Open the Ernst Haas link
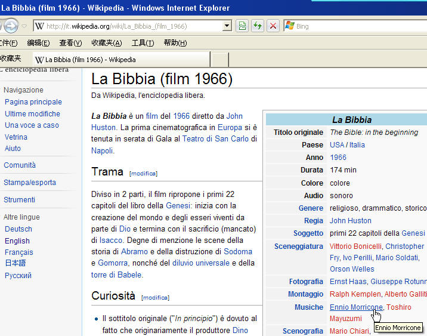The height and width of the screenshot is (336, 427). 348,282
